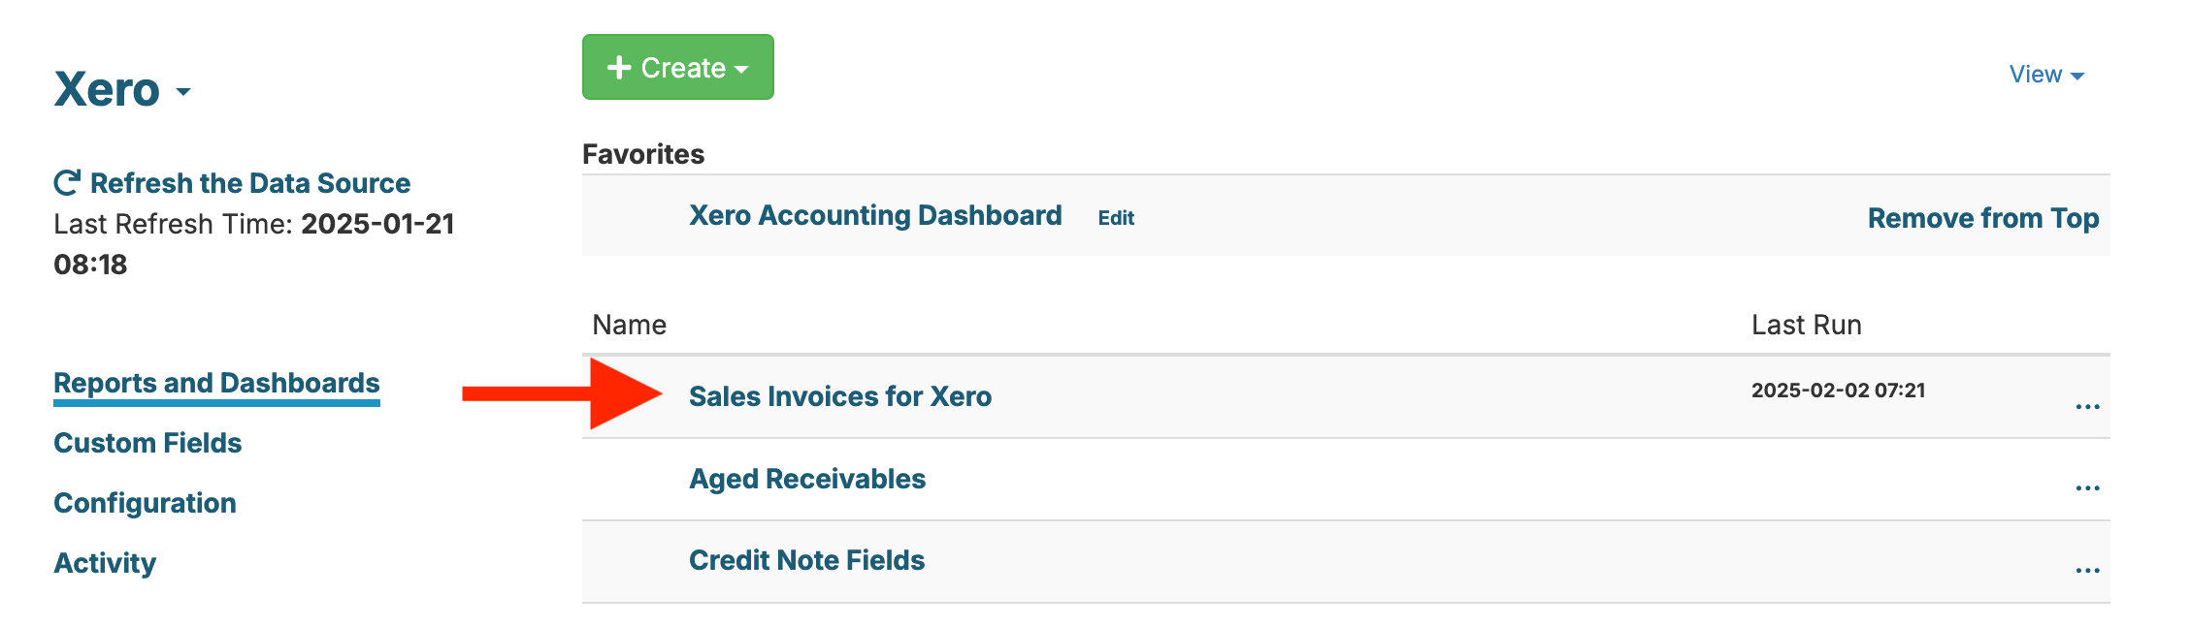Image resolution: width=2191 pixels, height=626 pixels.
Task: Open options menu for Sales Invoices for Xero
Action: 2087,407
